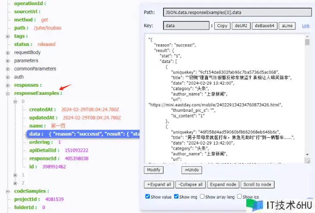Expand the tags node
The image size is (315, 213).
click(8, 36)
